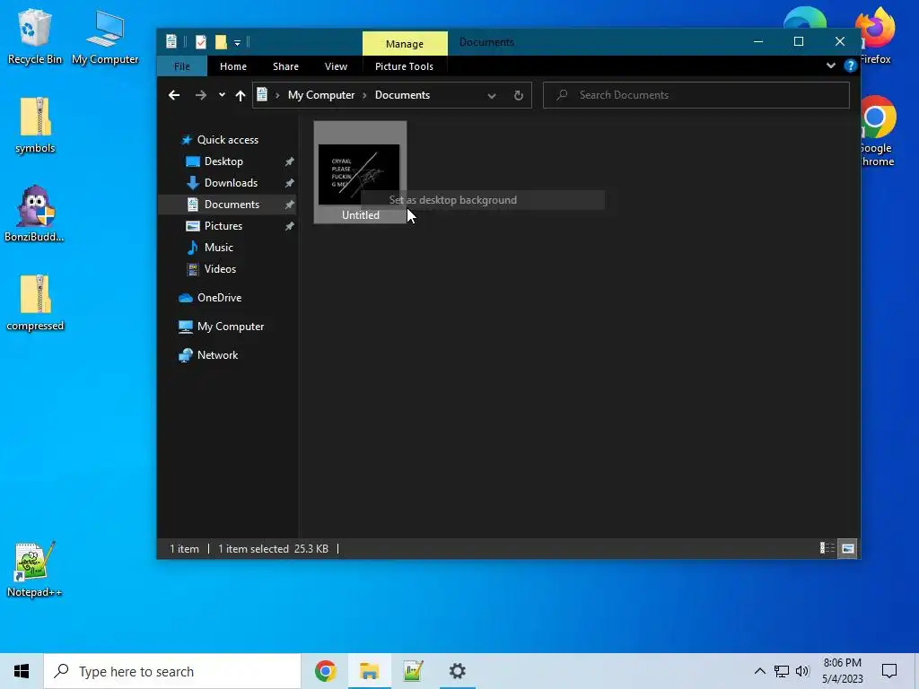
Task: Open My Computer desktop icon
Action: click(105, 36)
